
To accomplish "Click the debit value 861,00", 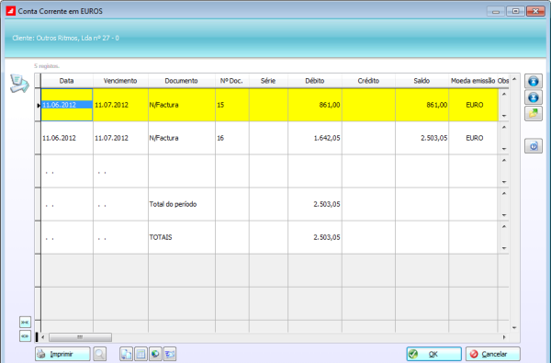I will pos(330,105).
